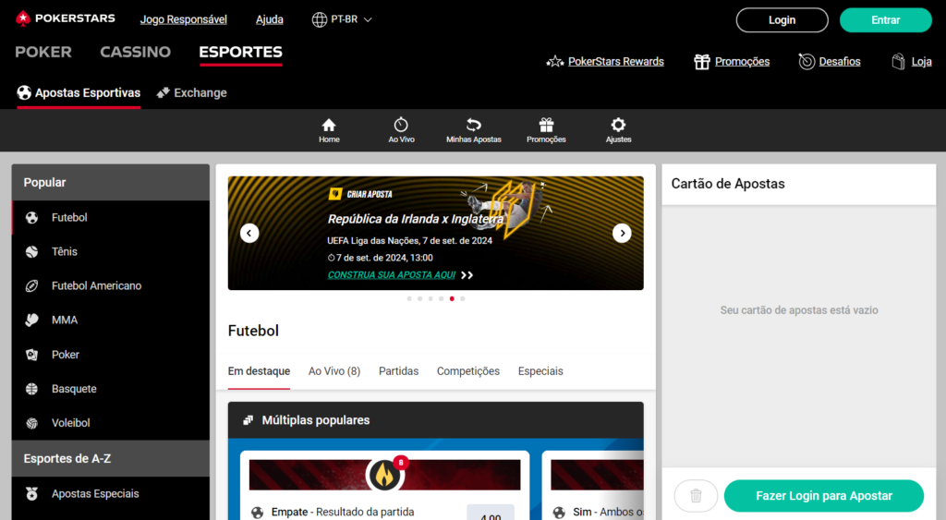Click the Popular sidebar header
This screenshot has height=520, width=946.
pos(111,182)
